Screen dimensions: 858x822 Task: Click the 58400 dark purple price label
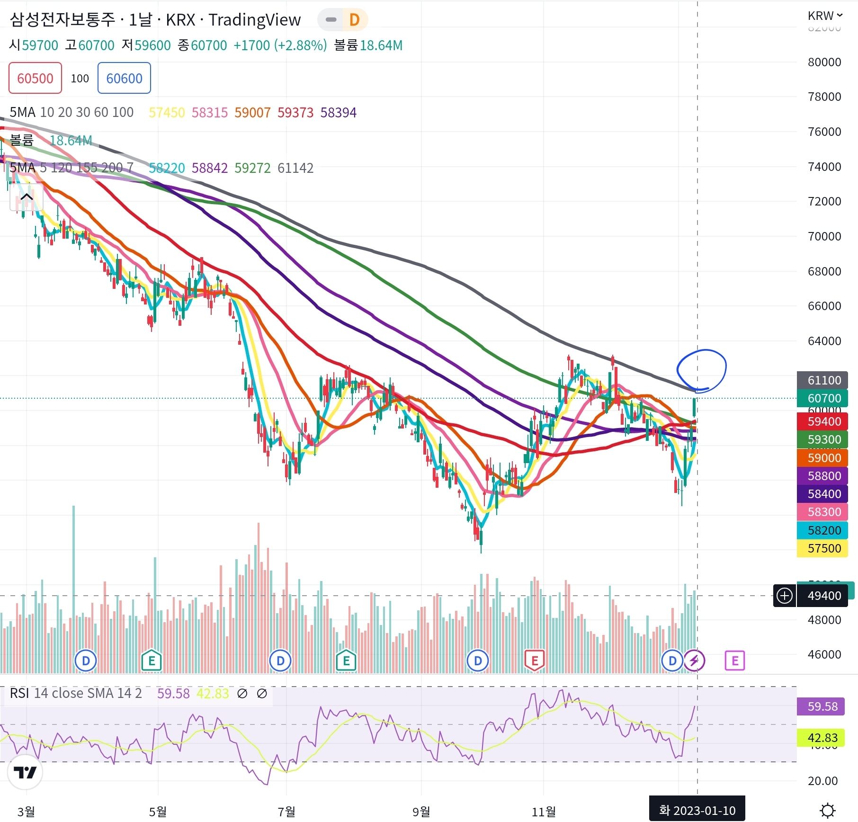(823, 494)
